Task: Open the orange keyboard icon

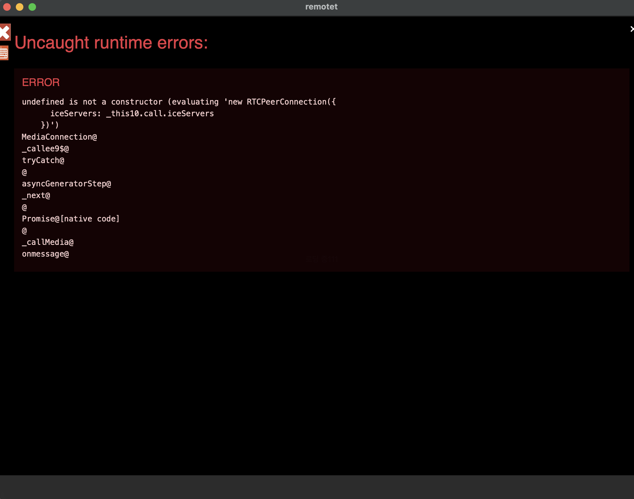Action: [4, 53]
